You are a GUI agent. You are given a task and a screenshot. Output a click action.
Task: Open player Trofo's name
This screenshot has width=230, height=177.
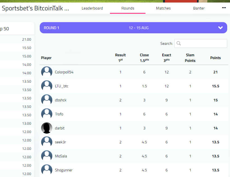[59, 114]
